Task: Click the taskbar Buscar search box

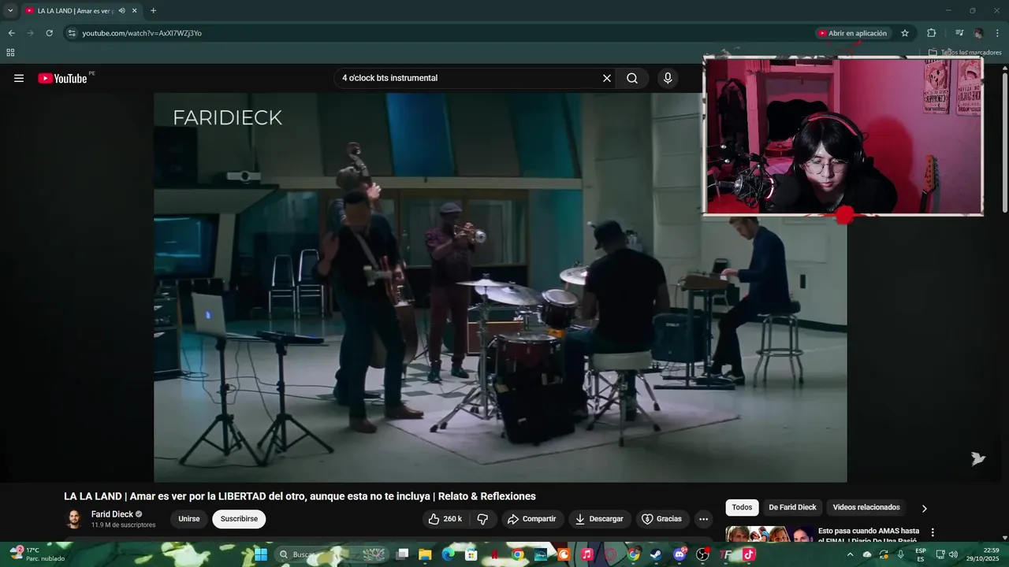Action: click(331, 554)
